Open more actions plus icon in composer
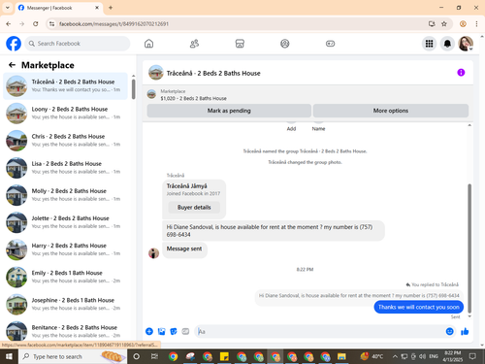The image size is (485, 364). [149, 331]
